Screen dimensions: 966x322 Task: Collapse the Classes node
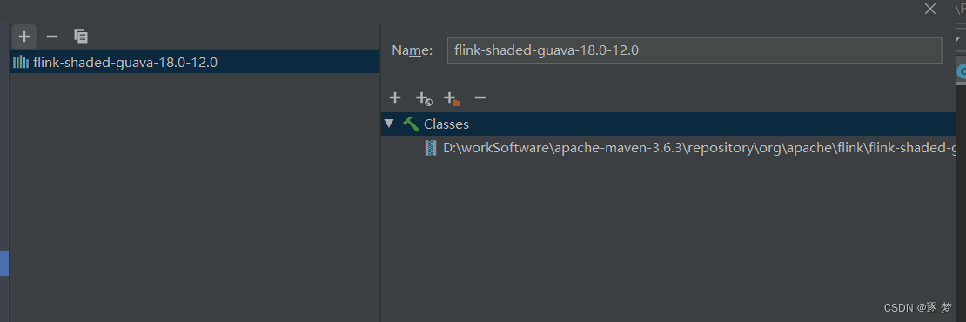click(389, 124)
